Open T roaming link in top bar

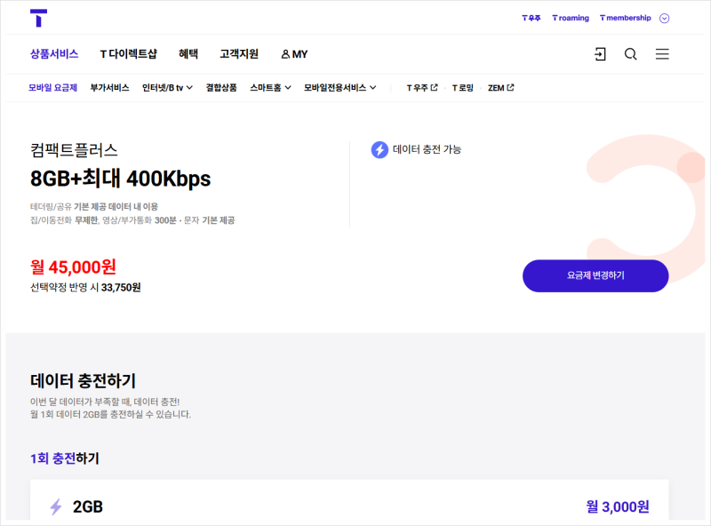[571, 18]
